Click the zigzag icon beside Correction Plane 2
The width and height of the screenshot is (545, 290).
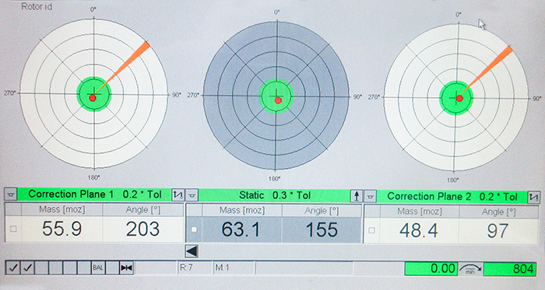[533, 197]
